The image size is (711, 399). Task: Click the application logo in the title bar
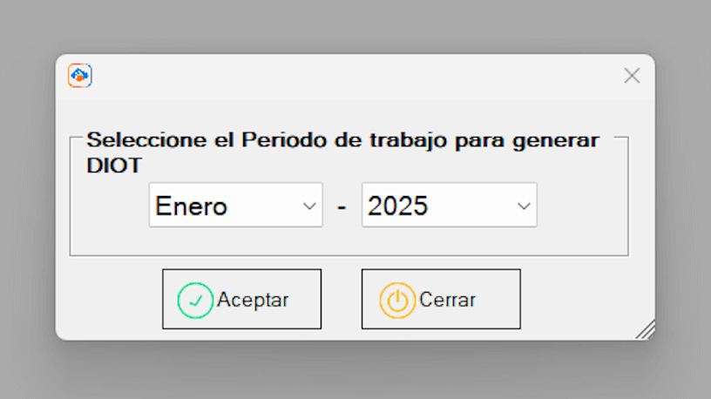[80, 76]
